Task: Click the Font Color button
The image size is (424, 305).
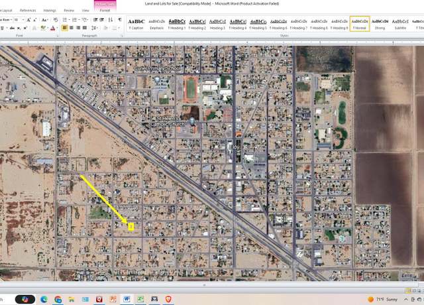Action: coord(53,28)
